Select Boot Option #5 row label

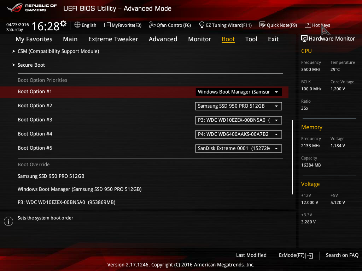[x=35, y=148]
